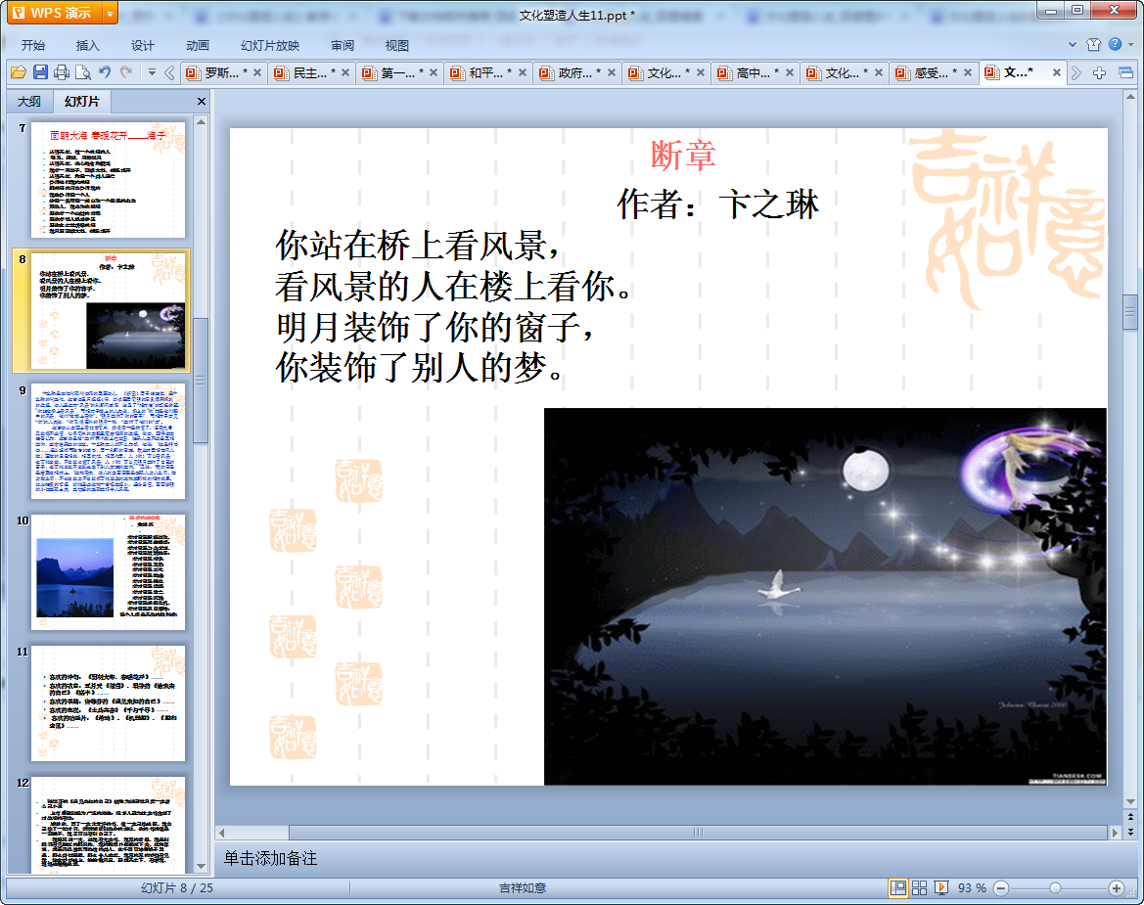The width and height of the screenshot is (1144, 905).
Task: Click the slide title 断章
Action: click(x=683, y=156)
